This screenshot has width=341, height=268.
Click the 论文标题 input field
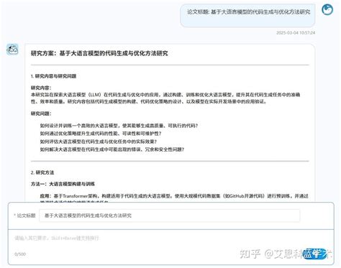coord(169,216)
